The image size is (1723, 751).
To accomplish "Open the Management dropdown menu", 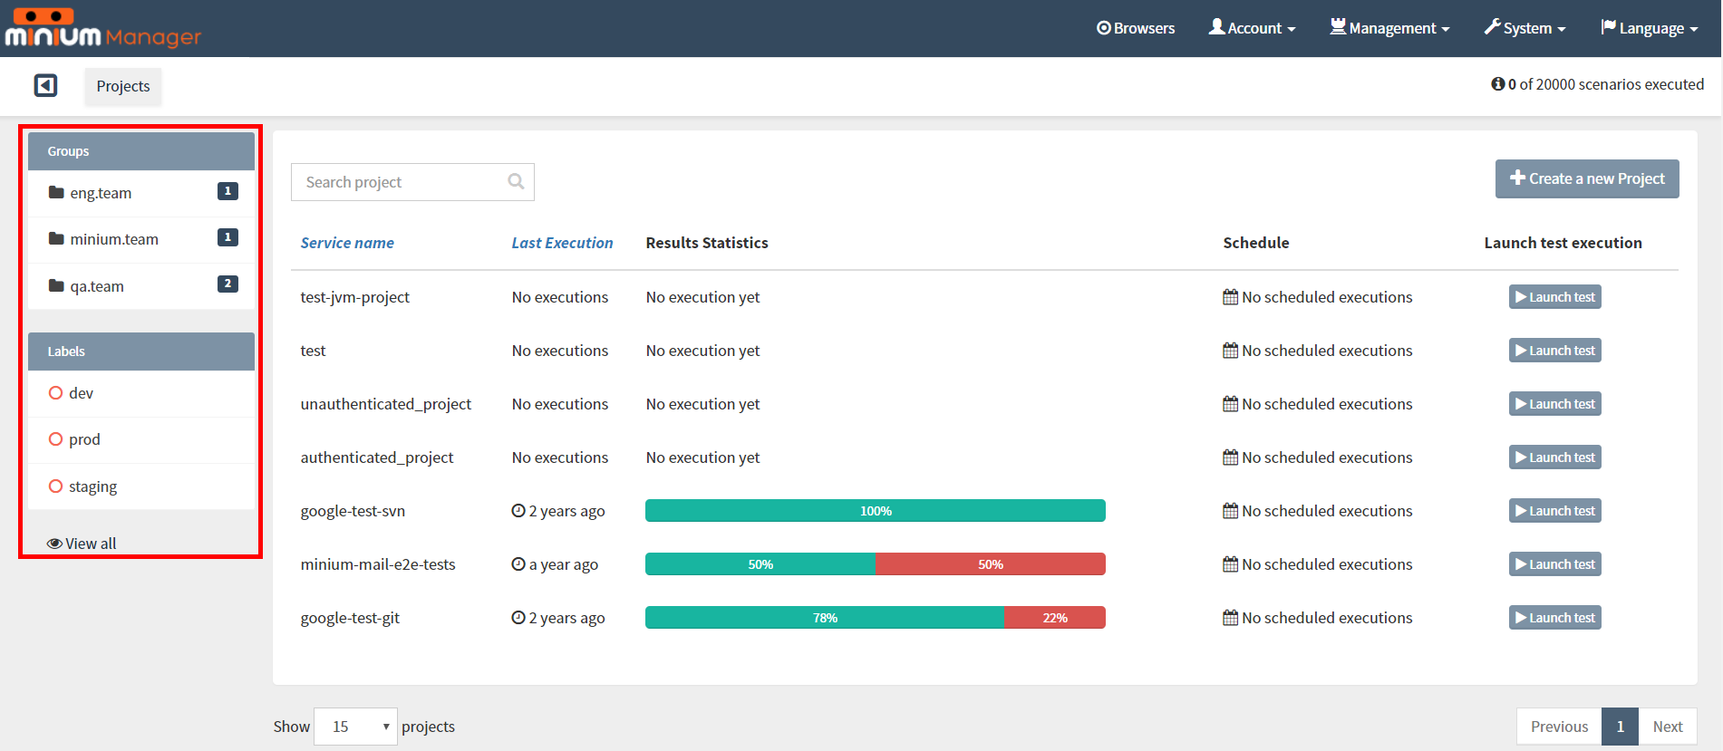I will (x=1389, y=28).
